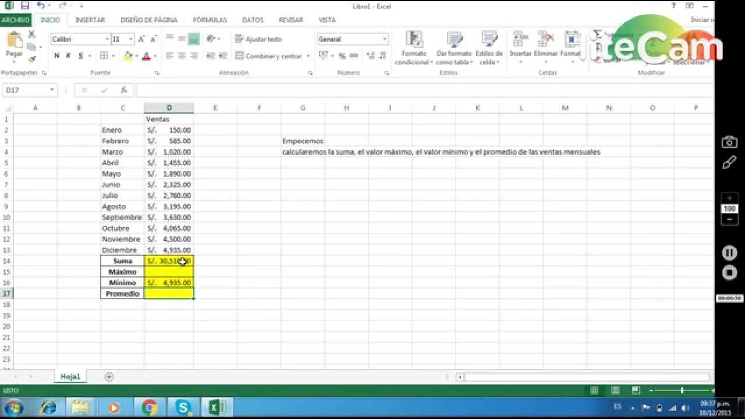745x419 pixels.
Task: Apply cell borders with the borders icon
Action: (x=104, y=56)
